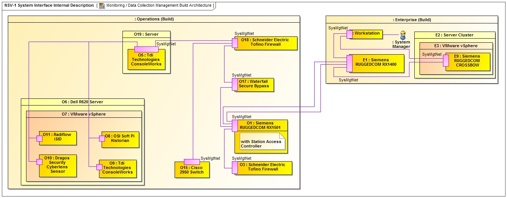Click the ': Enterprise (Build)' header
Viewport: 507px width, 198px height.
coord(412,20)
